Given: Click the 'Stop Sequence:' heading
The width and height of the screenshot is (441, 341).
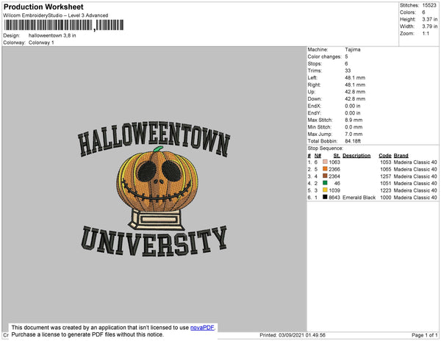Looking at the screenshot, I should pos(326,148).
